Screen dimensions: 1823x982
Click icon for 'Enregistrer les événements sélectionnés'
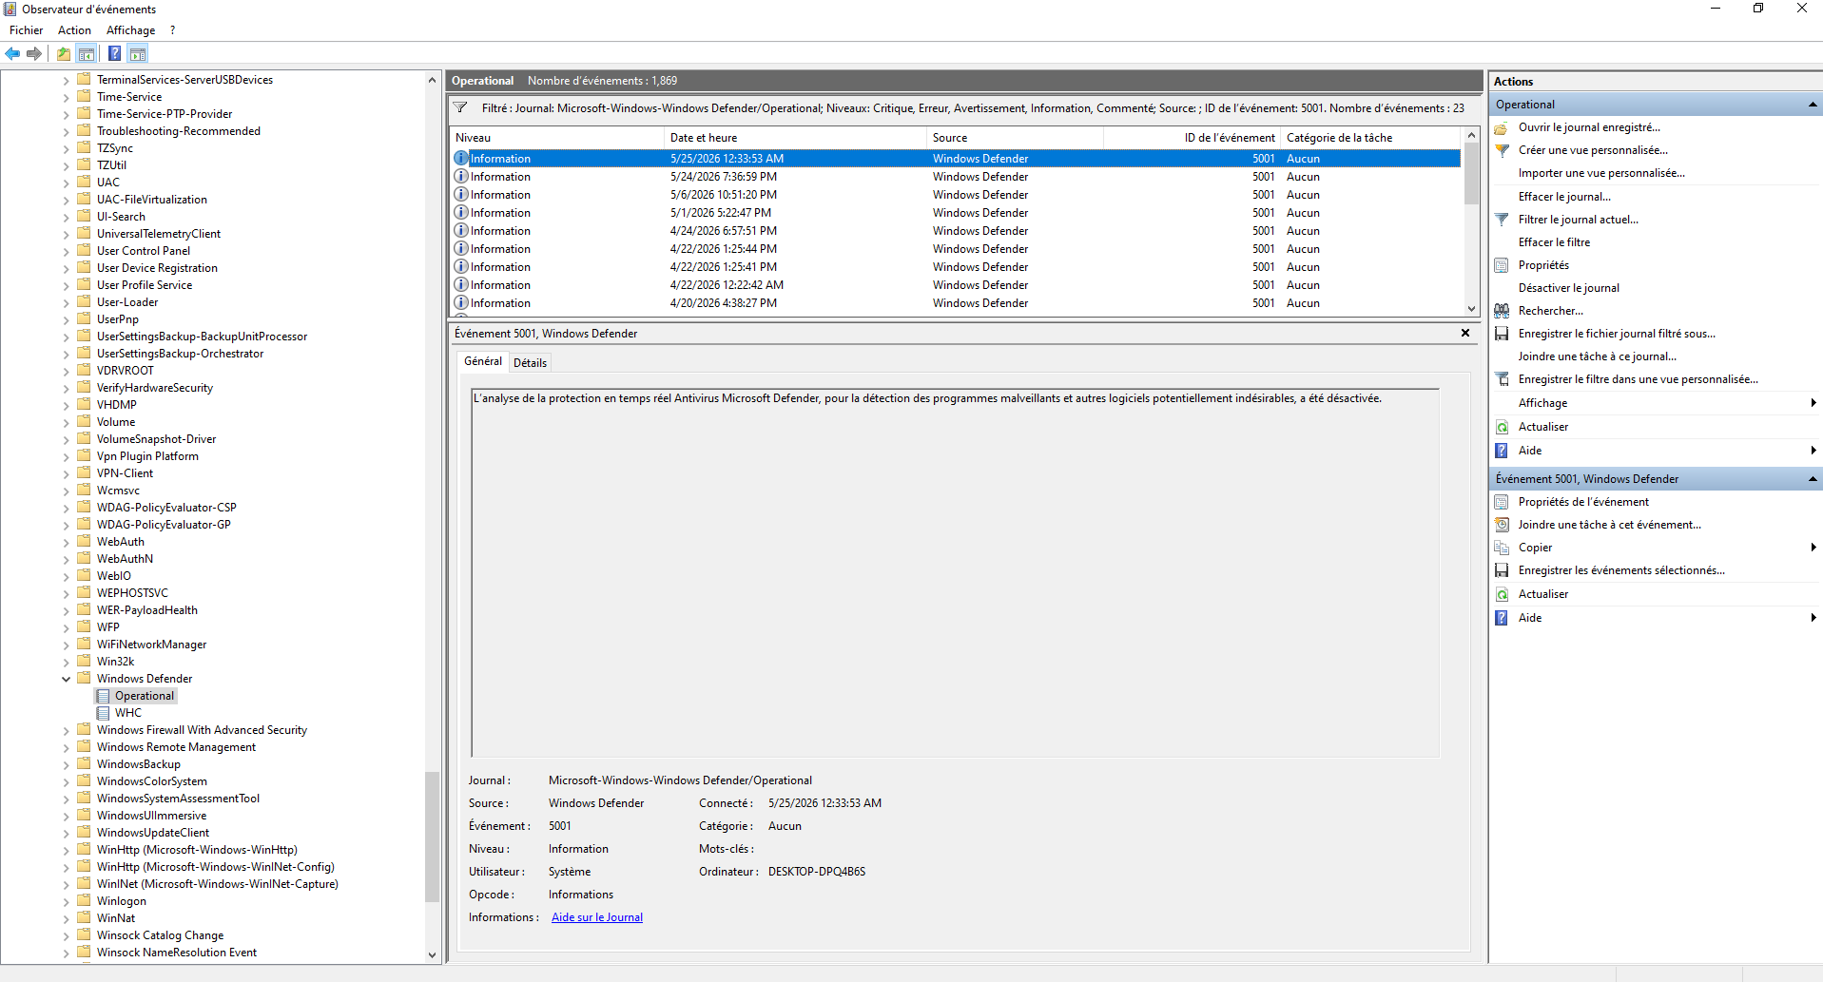tap(1502, 570)
